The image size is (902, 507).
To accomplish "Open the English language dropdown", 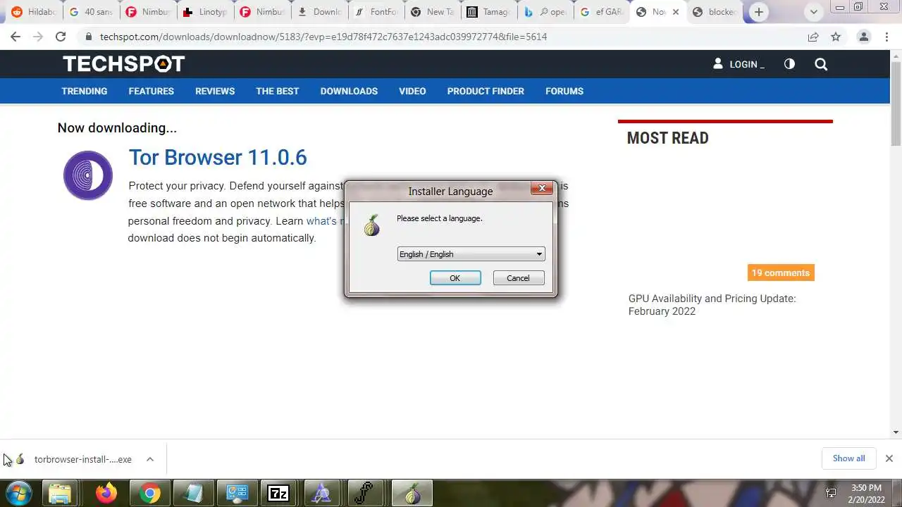I will coord(471,254).
